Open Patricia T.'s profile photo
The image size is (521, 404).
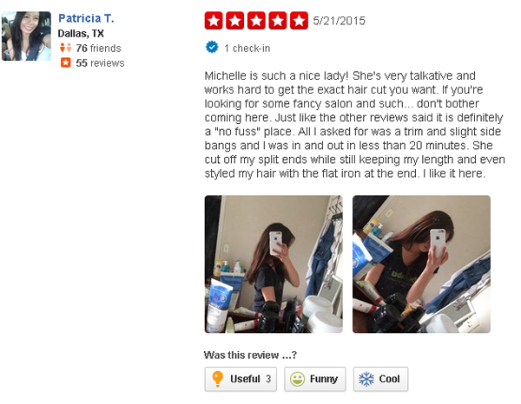[26, 36]
